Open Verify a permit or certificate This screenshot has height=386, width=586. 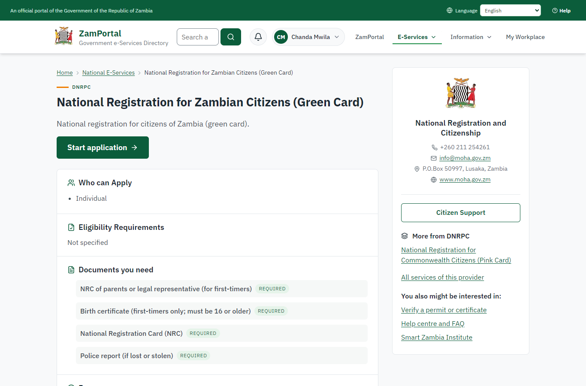point(444,310)
